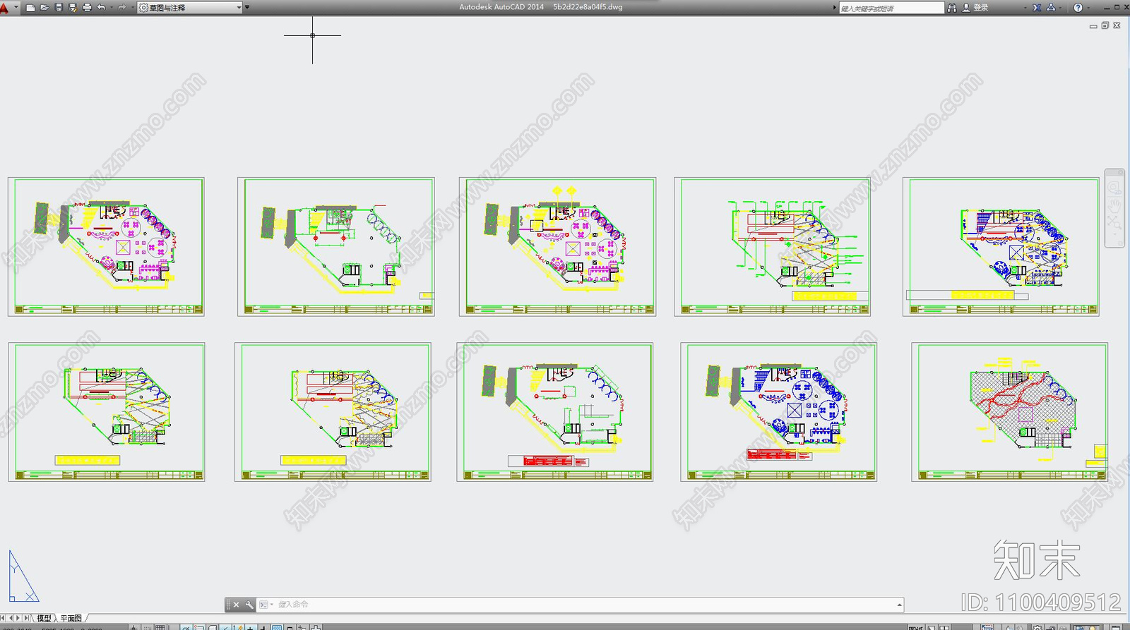Click the Save As icon

(x=73, y=8)
